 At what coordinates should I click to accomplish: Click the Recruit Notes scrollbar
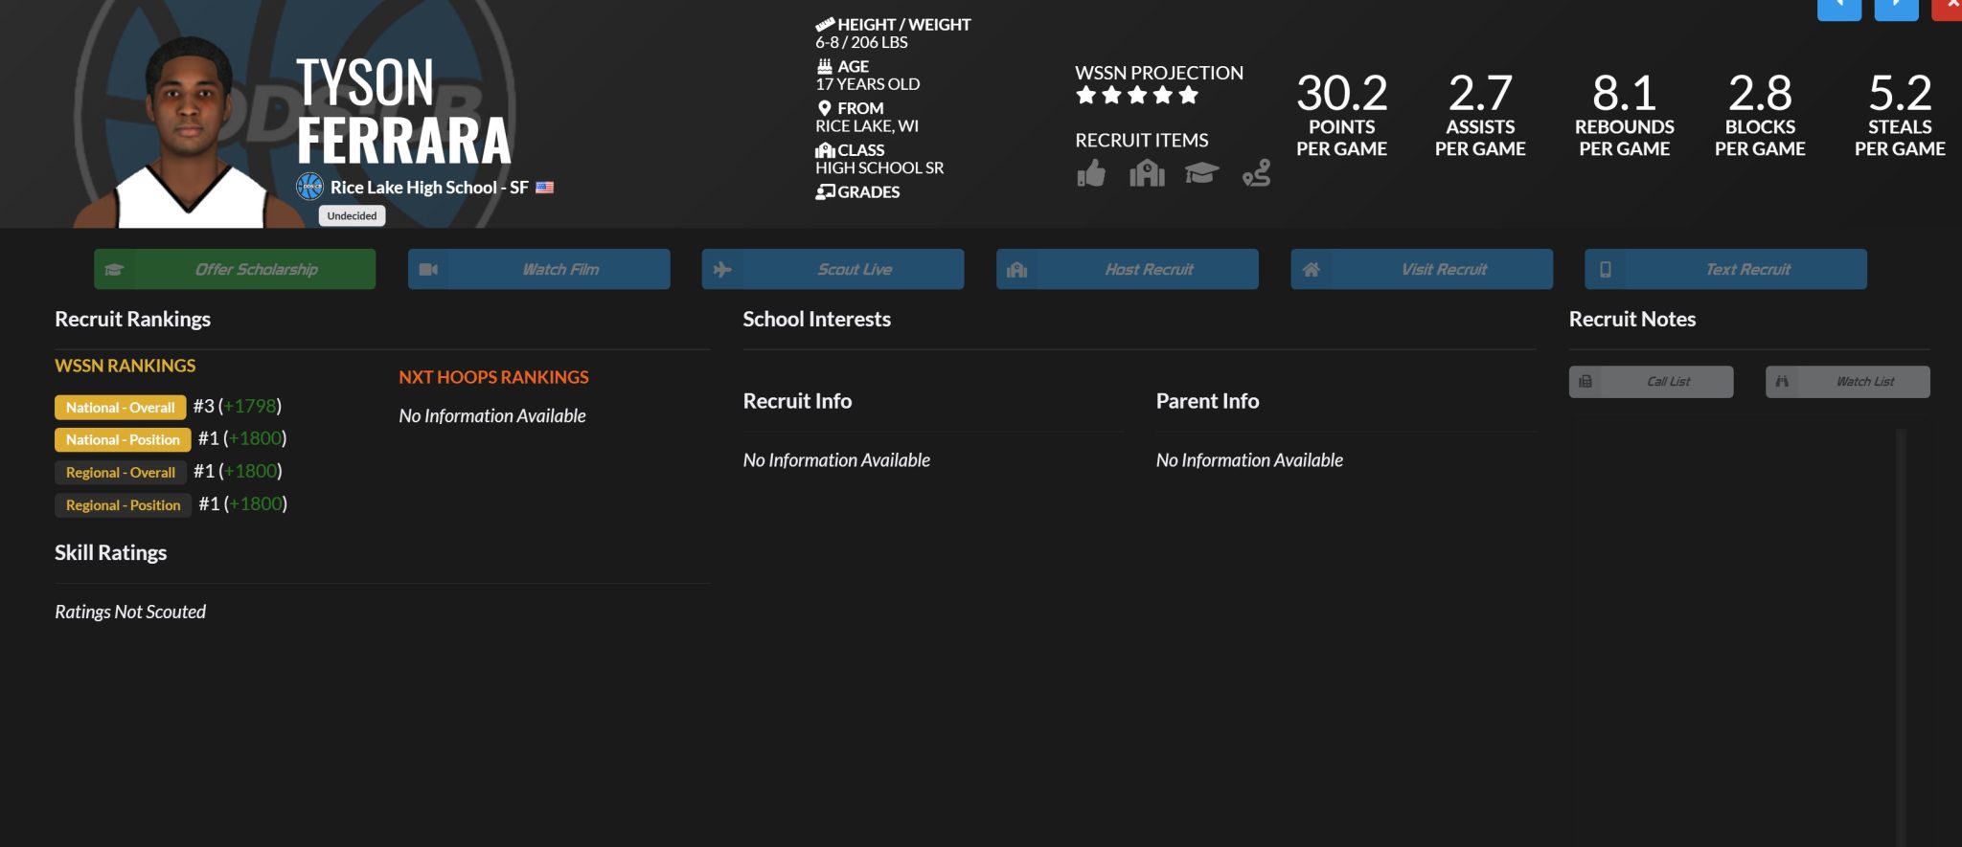point(1901,632)
